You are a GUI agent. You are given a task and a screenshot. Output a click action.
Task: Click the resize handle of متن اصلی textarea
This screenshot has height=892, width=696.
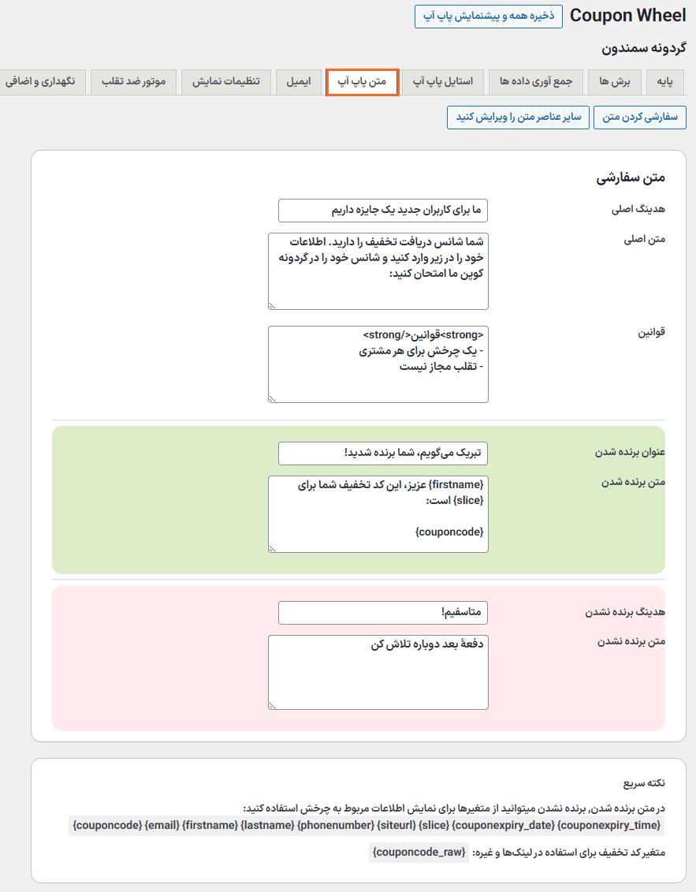click(x=273, y=305)
